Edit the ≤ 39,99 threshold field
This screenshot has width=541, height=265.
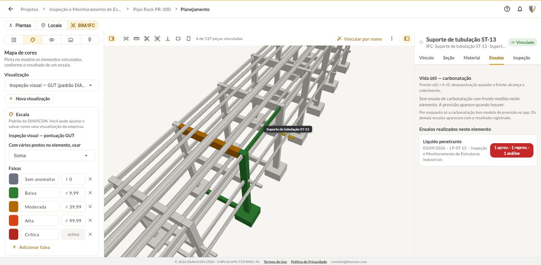click(73, 207)
